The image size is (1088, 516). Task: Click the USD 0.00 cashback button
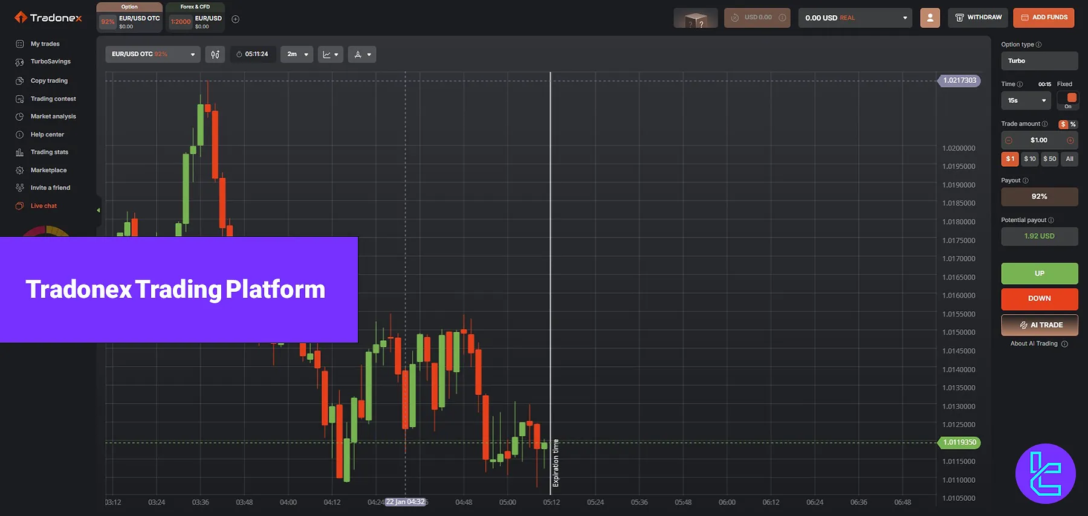(757, 18)
